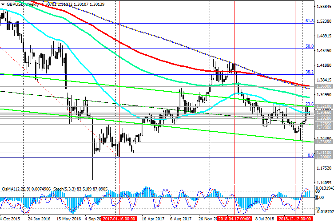Click the 1.32100 price level tag
334x223 pixels.
click(x=324, y=106)
